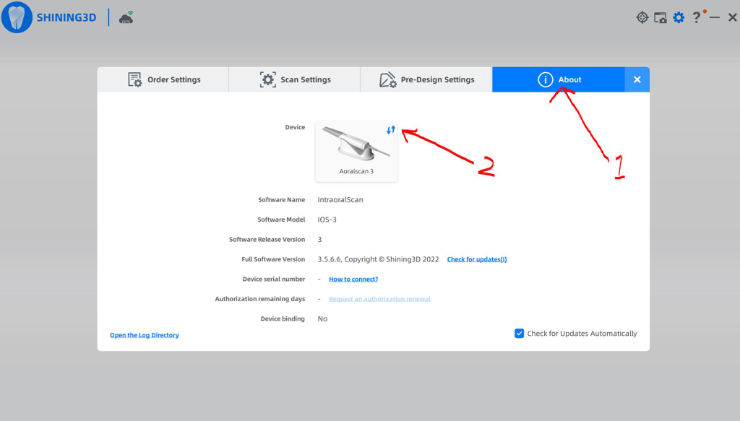Click Check for updates link
The height and width of the screenshot is (421, 740).
[477, 259]
